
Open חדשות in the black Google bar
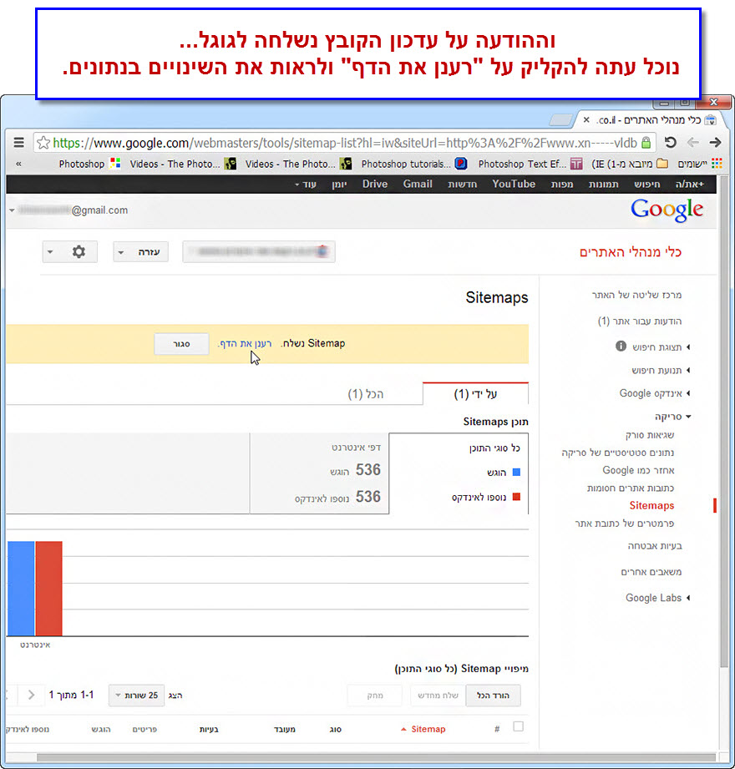click(x=462, y=185)
